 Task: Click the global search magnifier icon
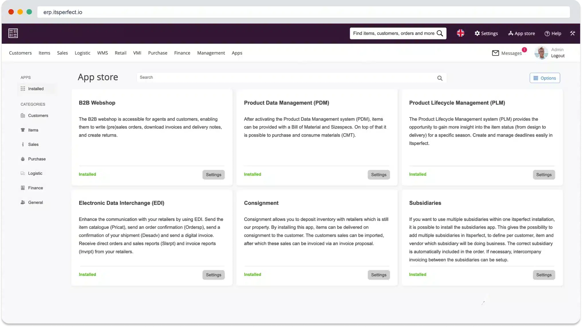click(x=440, y=34)
